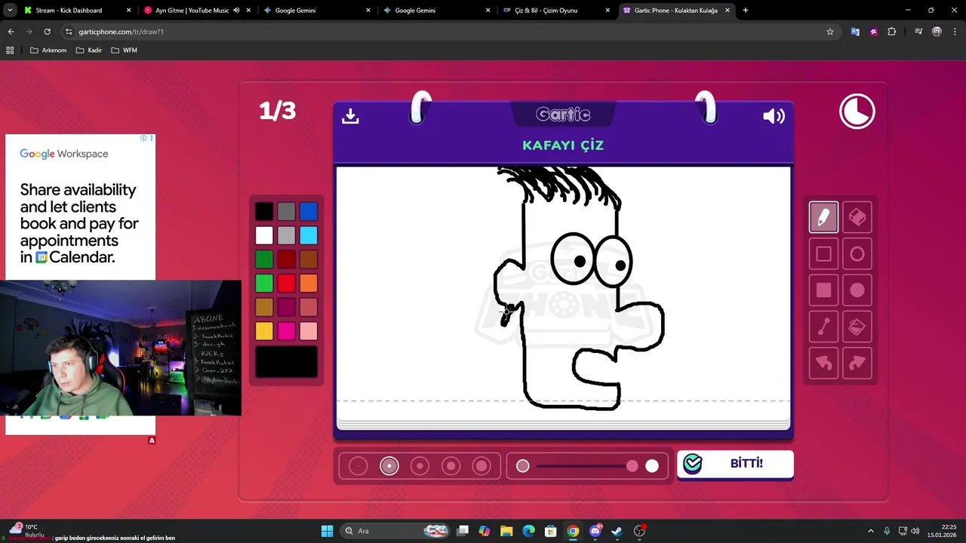Viewport: 966px width, 543px height.
Task: Open the Kadir bookmarks folder
Action: click(88, 50)
